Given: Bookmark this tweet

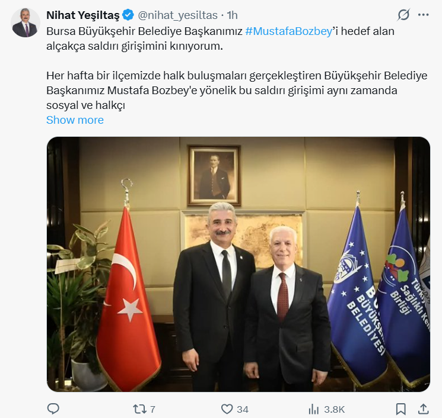Looking at the screenshot, I should coord(400,409).
